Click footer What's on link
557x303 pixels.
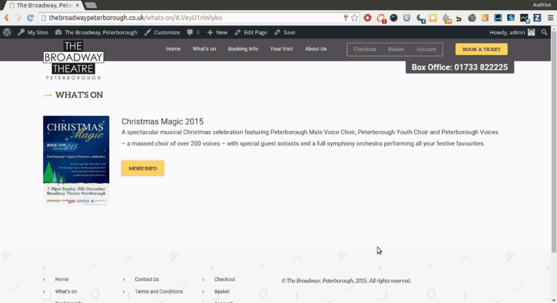pyautogui.click(x=66, y=291)
